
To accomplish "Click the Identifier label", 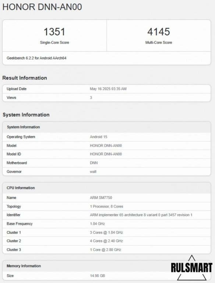I will click(x=14, y=215).
